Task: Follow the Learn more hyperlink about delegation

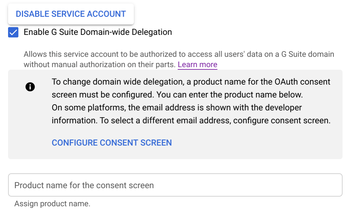Action: click(197, 65)
